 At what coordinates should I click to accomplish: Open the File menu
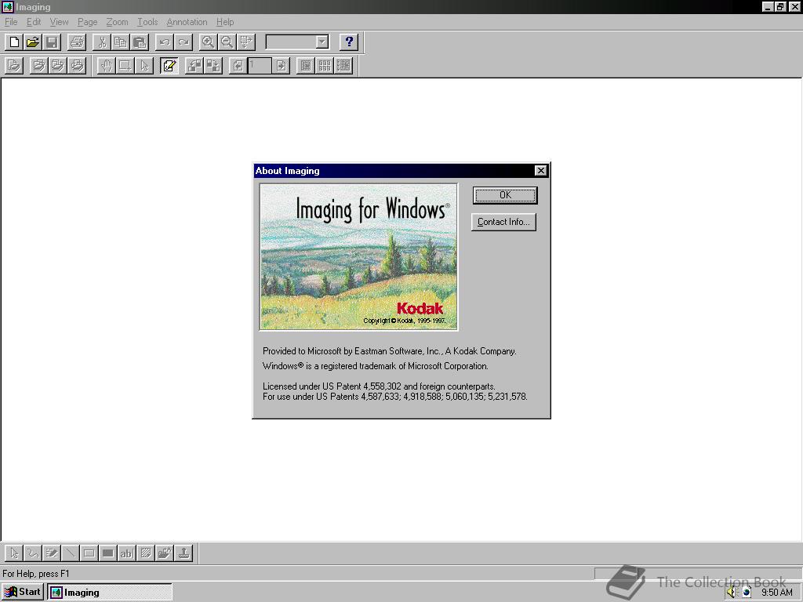tap(11, 22)
